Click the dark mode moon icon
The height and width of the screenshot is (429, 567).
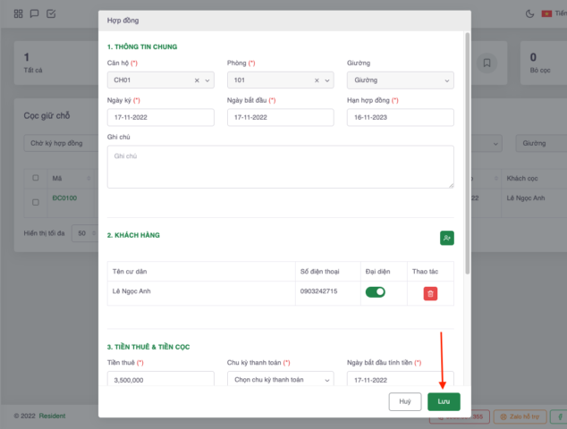pos(529,13)
